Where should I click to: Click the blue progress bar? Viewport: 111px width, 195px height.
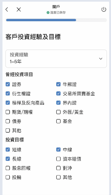(41, 20)
